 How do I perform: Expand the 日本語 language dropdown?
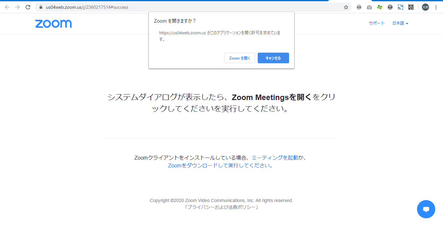coord(400,23)
